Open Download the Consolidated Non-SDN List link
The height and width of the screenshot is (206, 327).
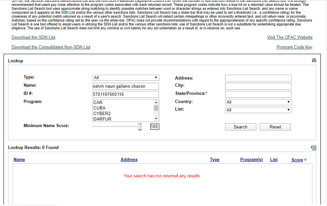[51, 47]
